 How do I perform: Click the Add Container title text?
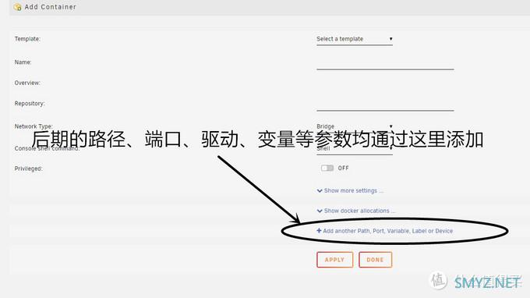pos(51,7)
